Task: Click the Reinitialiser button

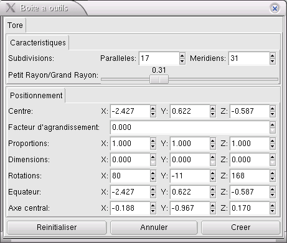Action: [57, 227]
